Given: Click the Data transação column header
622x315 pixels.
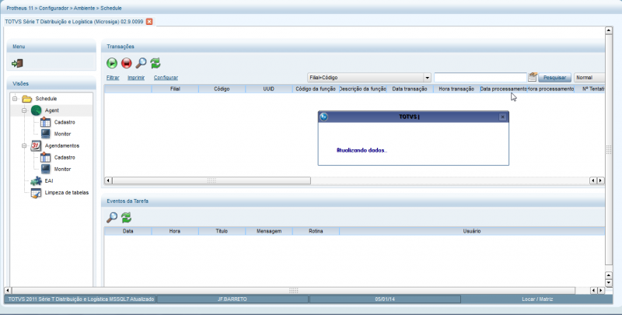Looking at the screenshot, I should tap(410, 89).
